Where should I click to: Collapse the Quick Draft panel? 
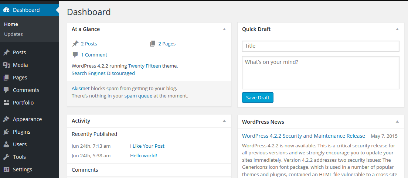click(397, 30)
